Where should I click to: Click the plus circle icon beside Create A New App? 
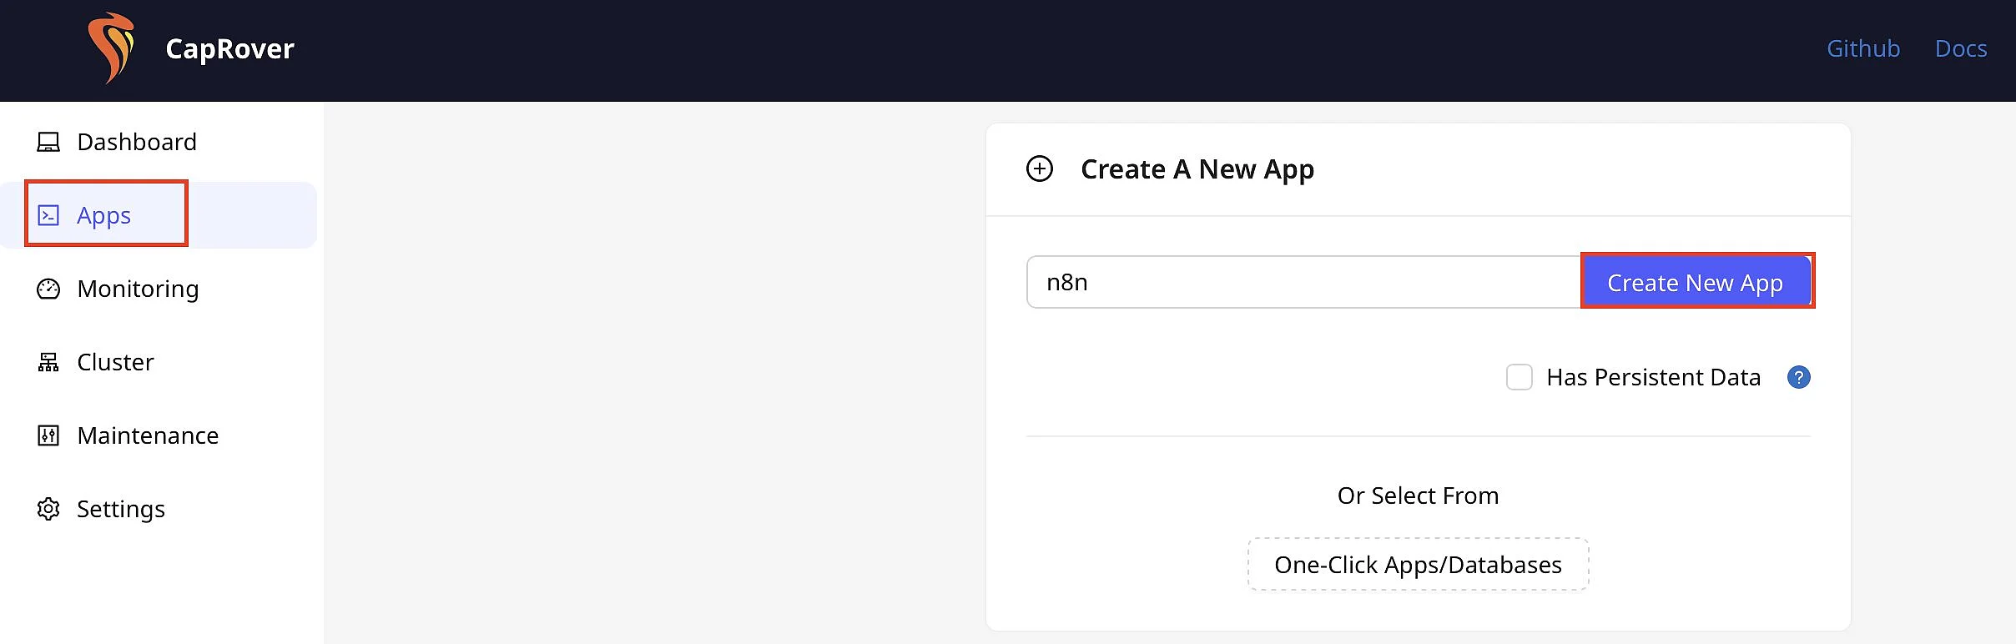1040,169
